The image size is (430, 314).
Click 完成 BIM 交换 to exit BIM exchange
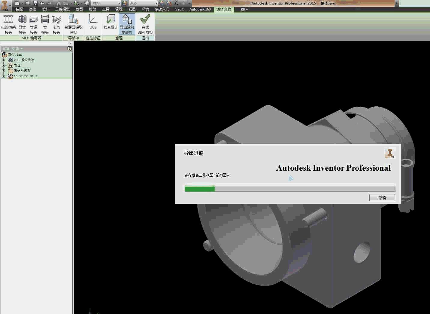[x=145, y=24]
